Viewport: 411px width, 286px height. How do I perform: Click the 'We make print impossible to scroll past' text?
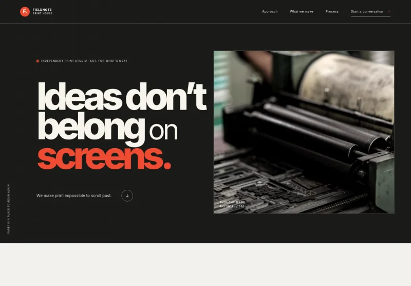click(74, 195)
